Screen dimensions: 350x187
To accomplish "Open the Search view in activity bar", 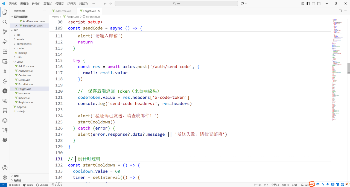I will [5, 22].
